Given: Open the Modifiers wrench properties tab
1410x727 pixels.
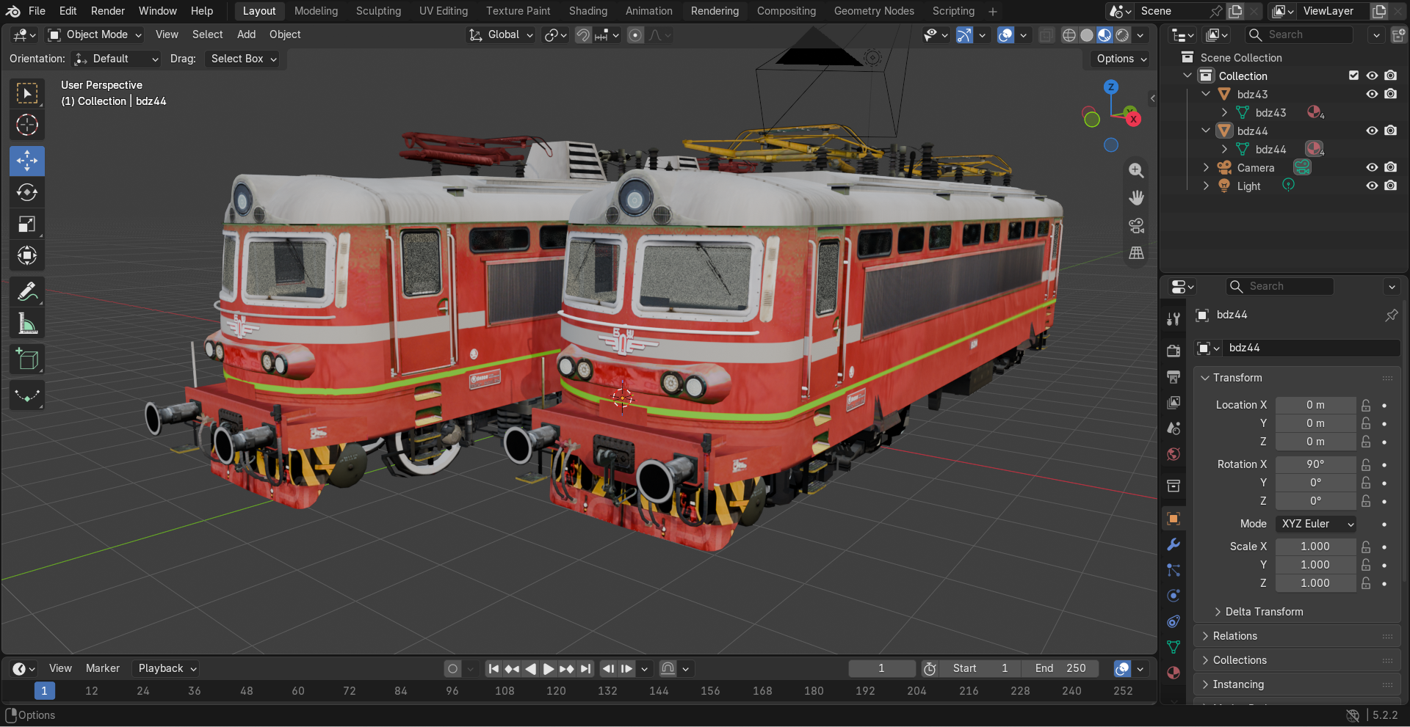Looking at the screenshot, I should [x=1174, y=544].
